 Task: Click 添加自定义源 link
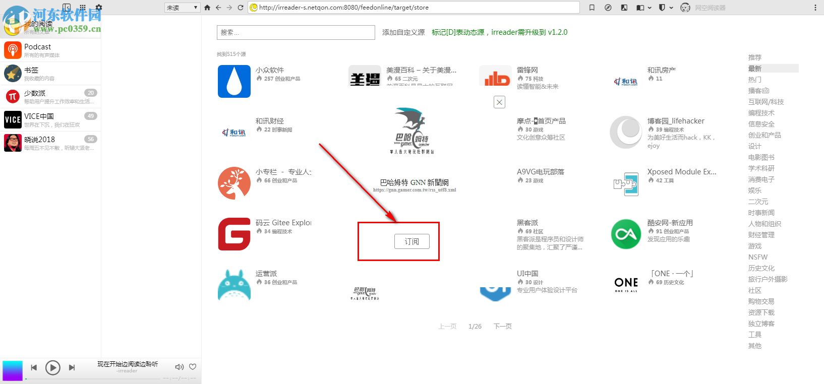coord(403,32)
